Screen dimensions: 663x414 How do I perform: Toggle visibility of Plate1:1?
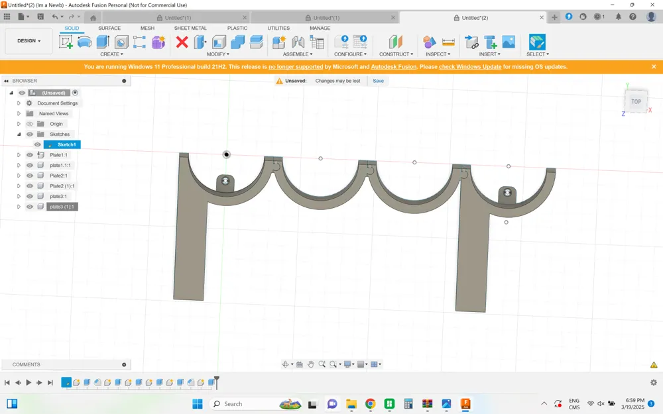pyautogui.click(x=29, y=154)
